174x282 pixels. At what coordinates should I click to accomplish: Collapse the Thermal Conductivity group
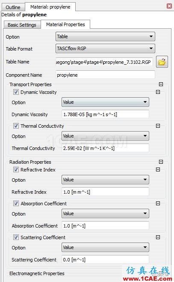point(158,126)
